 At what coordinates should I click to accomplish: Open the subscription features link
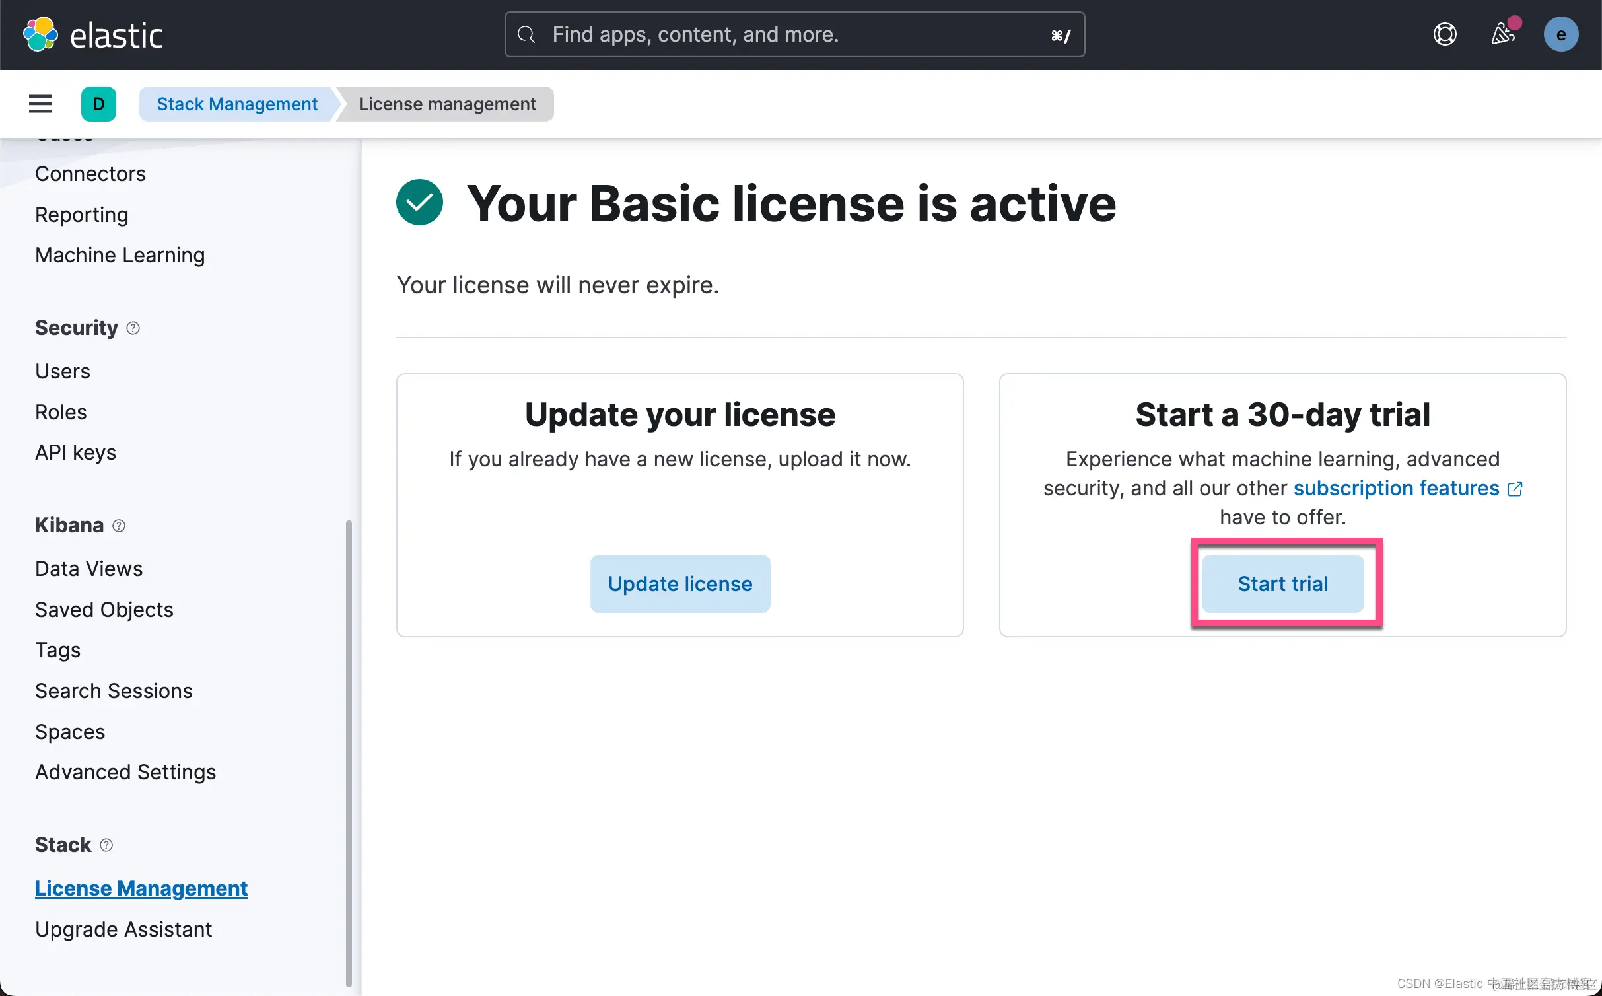tap(1396, 488)
